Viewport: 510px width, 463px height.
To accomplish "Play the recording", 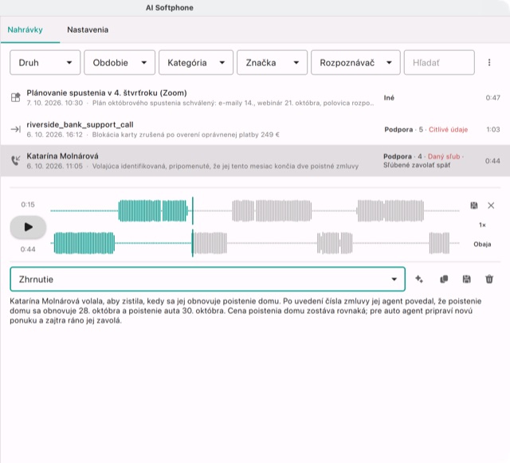I will tap(29, 227).
